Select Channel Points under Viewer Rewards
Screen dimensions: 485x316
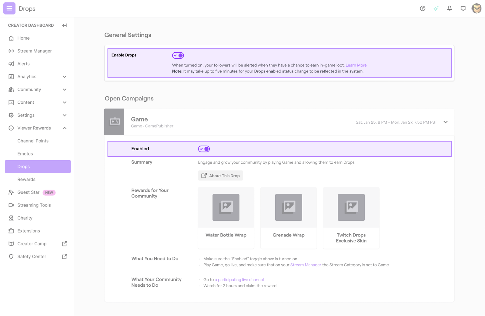(x=33, y=141)
